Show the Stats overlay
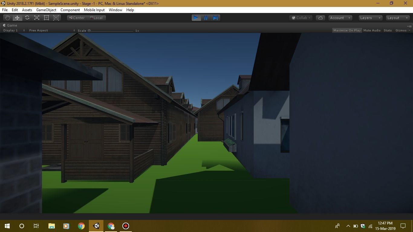This screenshot has width=413, height=232. 388,30
